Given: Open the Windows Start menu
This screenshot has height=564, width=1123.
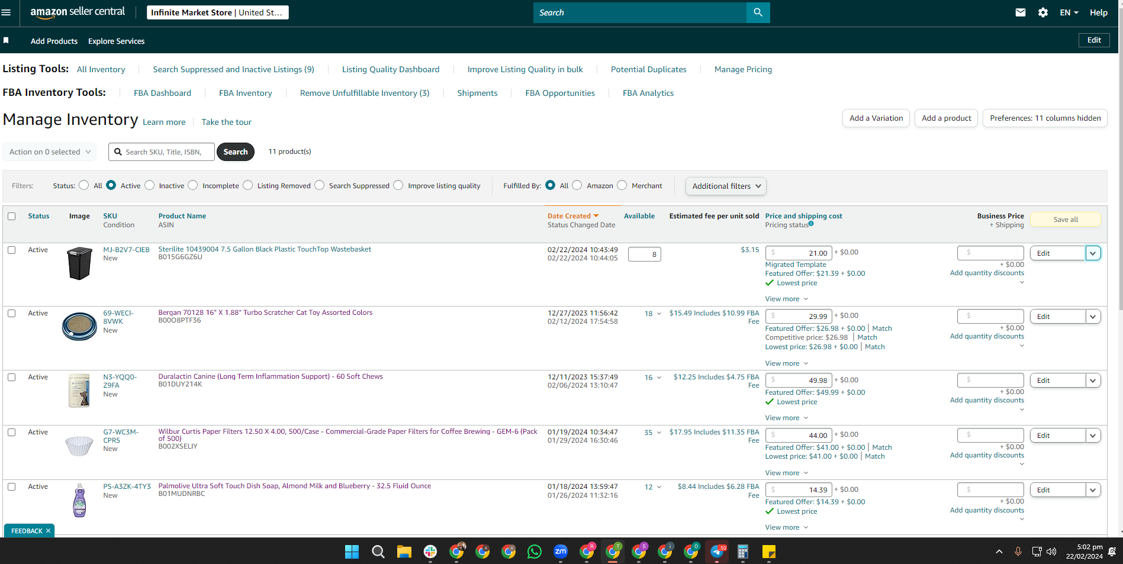Looking at the screenshot, I should pos(352,552).
